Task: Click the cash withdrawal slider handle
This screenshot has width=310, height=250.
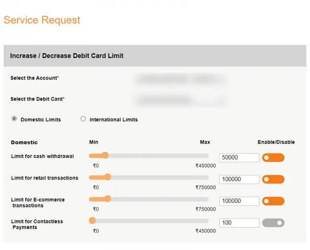Action: [x=105, y=155]
